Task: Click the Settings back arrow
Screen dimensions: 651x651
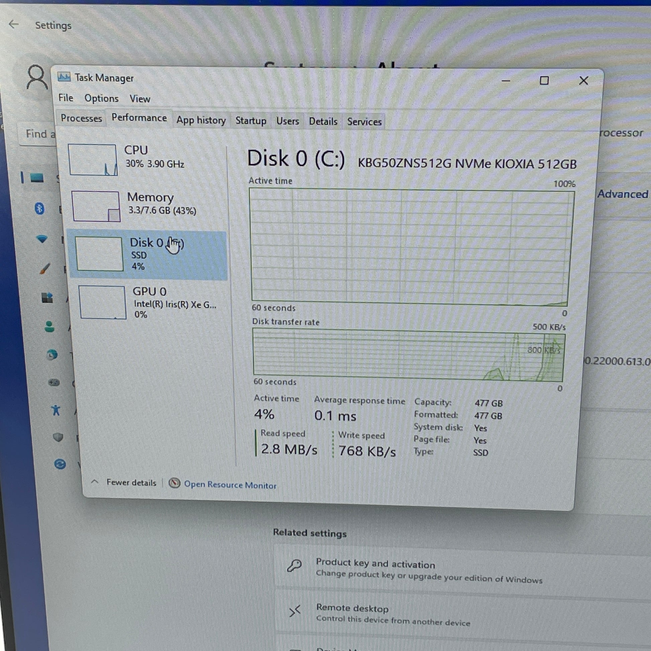Action: click(x=14, y=24)
